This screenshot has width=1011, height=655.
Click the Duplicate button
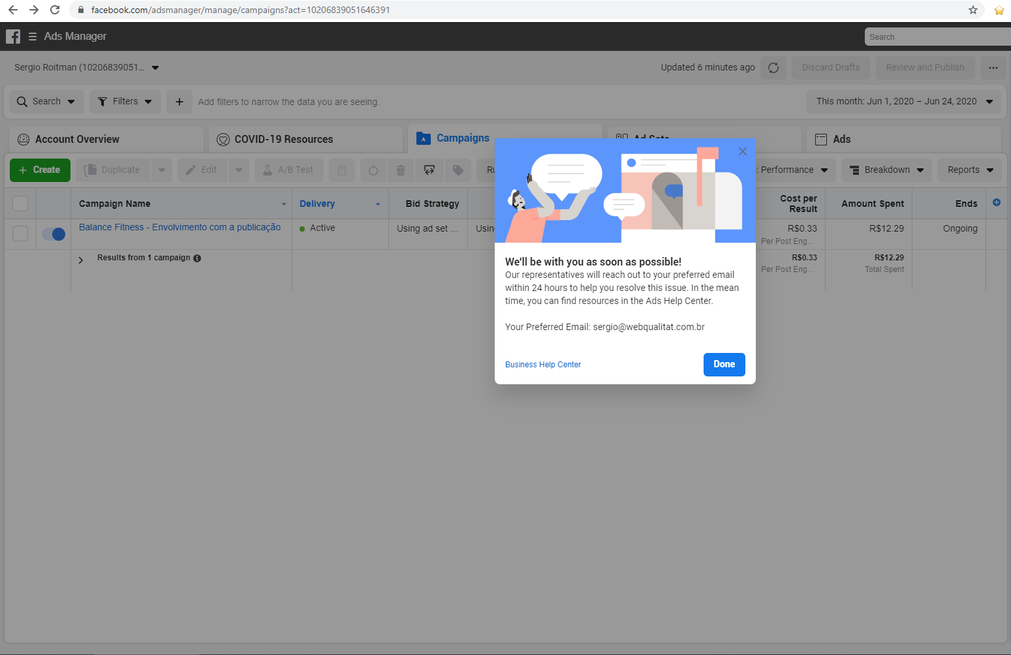(x=113, y=170)
